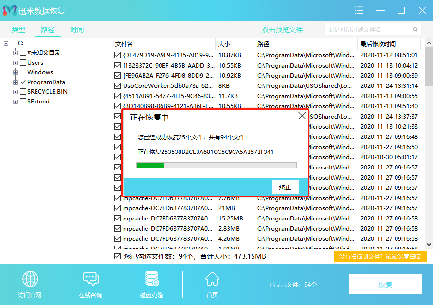Tick the Windows folder checkbox
The width and height of the screenshot is (433, 305).
[23, 72]
